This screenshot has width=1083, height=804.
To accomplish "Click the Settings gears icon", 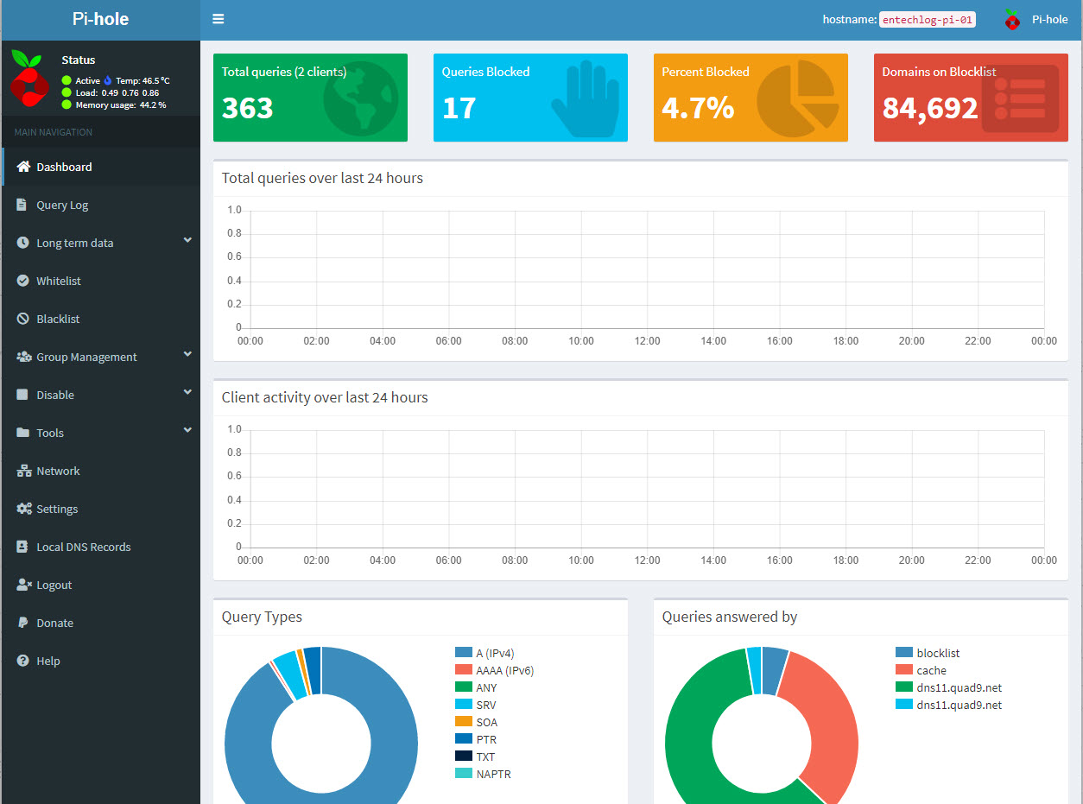I will click(x=23, y=509).
